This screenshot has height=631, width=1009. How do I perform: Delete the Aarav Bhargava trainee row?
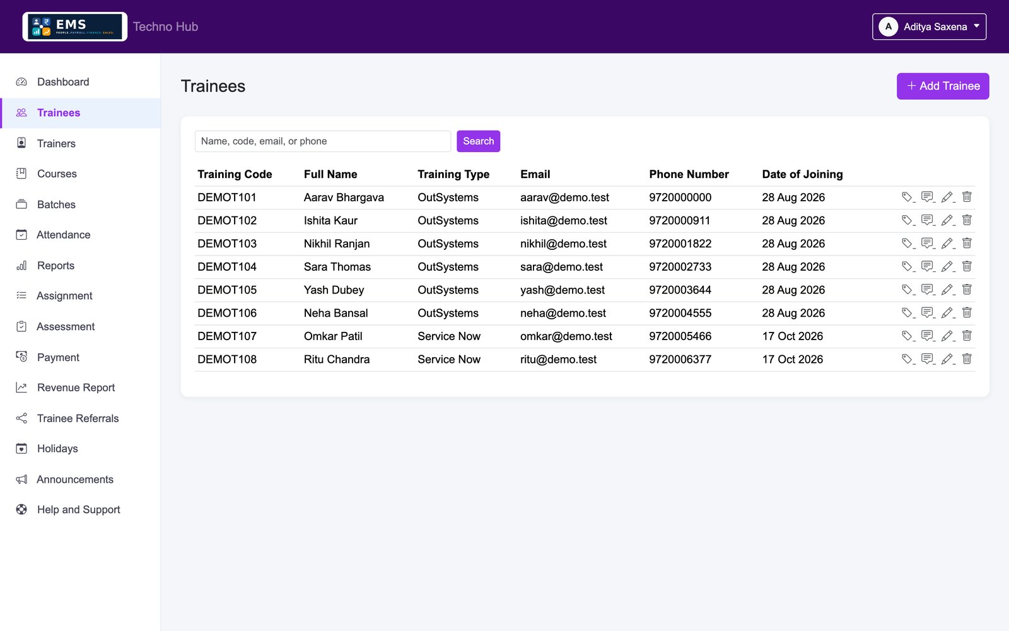(967, 197)
